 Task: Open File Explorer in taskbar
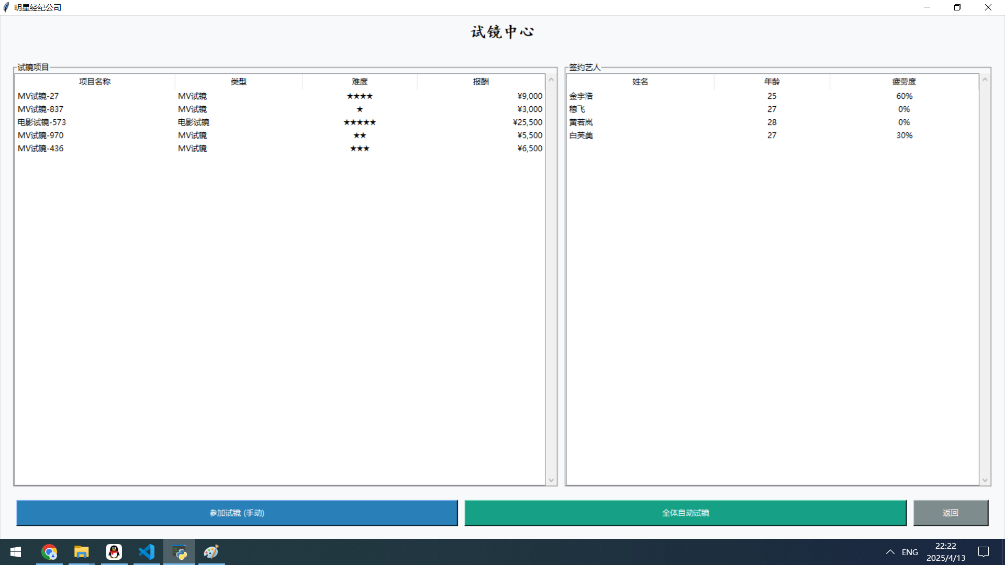(x=82, y=552)
